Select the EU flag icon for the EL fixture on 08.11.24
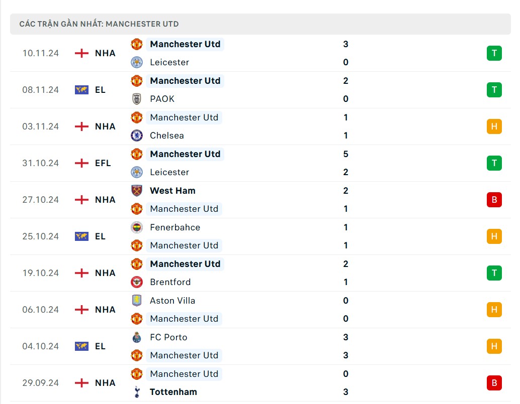 [x=81, y=90]
